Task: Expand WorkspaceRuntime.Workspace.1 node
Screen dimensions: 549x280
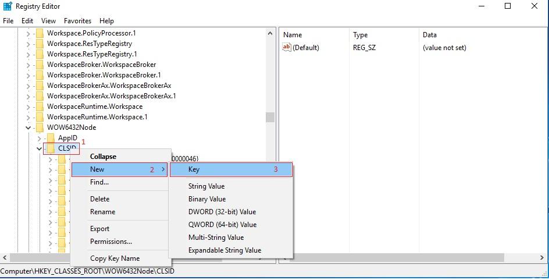Action: pos(28,117)
